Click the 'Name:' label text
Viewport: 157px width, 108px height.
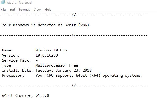pos(7,50)
